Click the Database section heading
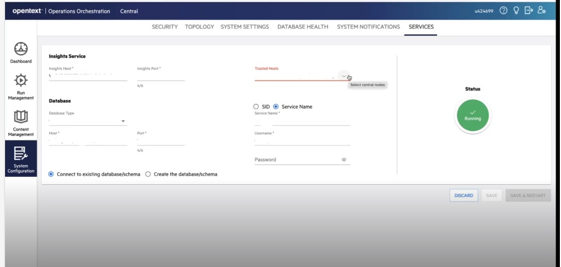Image resolution: width=561 pixels, height=267 pixels. pyautogui.click(x=60, y=101)
